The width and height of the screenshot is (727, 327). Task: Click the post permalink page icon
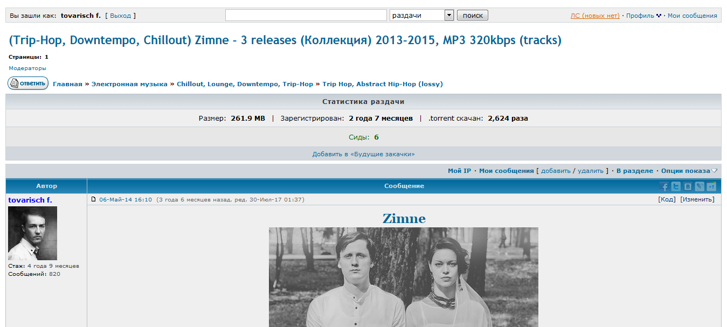(93, 199)
